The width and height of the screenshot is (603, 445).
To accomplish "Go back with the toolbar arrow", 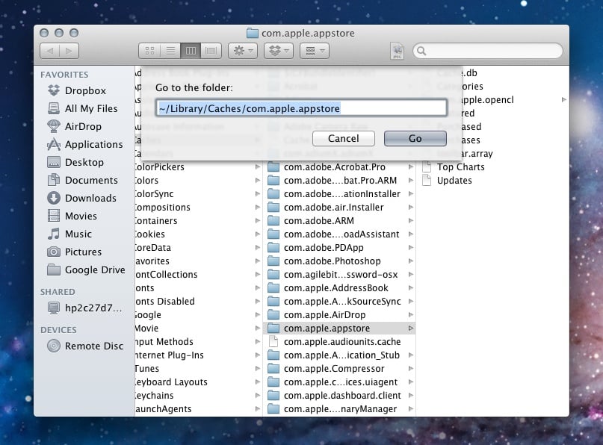I will 50,51.
